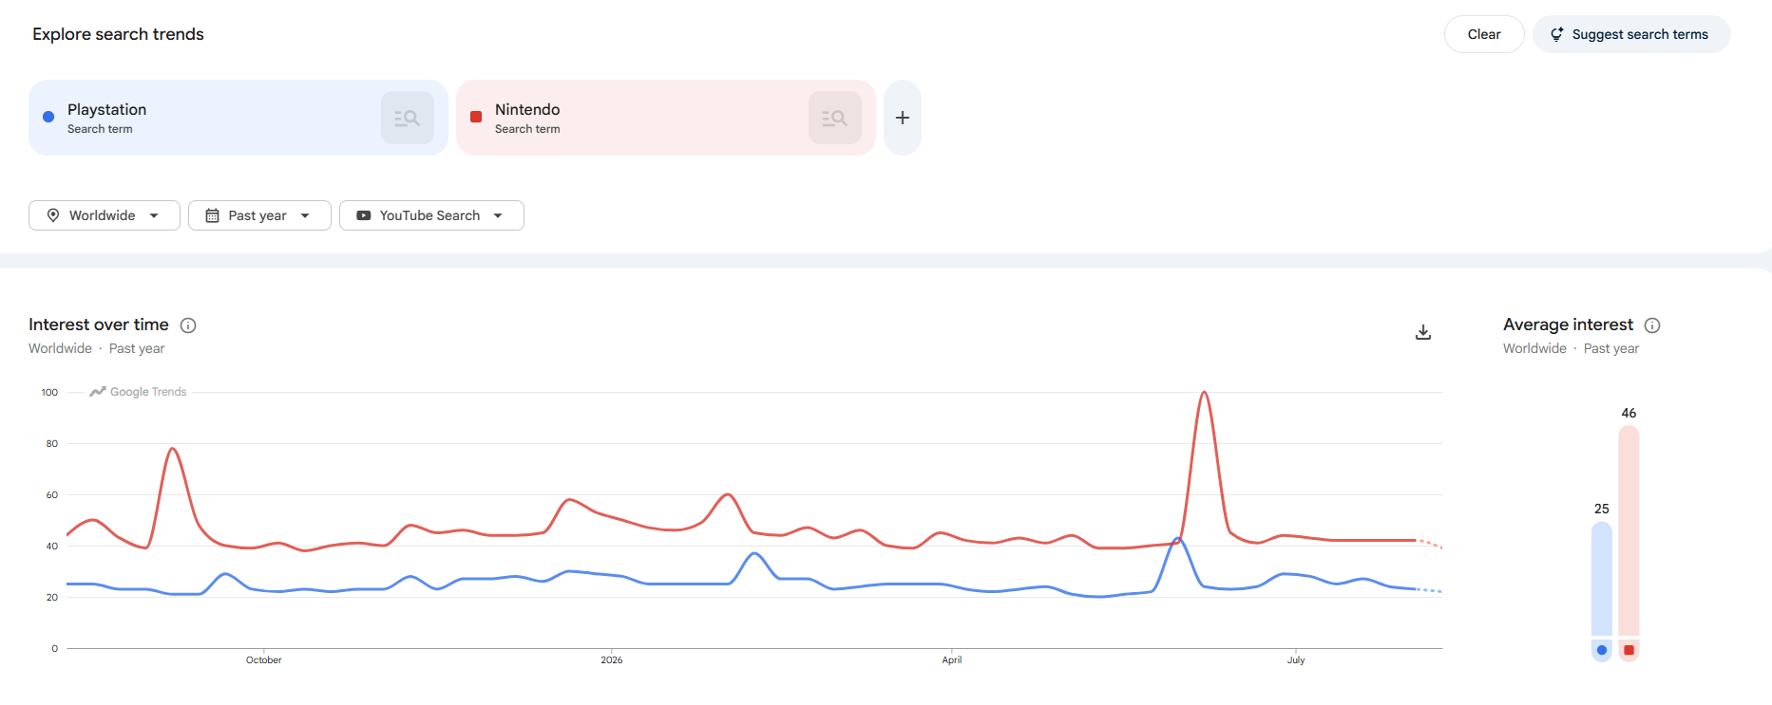This screenshot has width=1772, height=705.
Task: Open search details icon for Playstation term
Action: point(408,118)
